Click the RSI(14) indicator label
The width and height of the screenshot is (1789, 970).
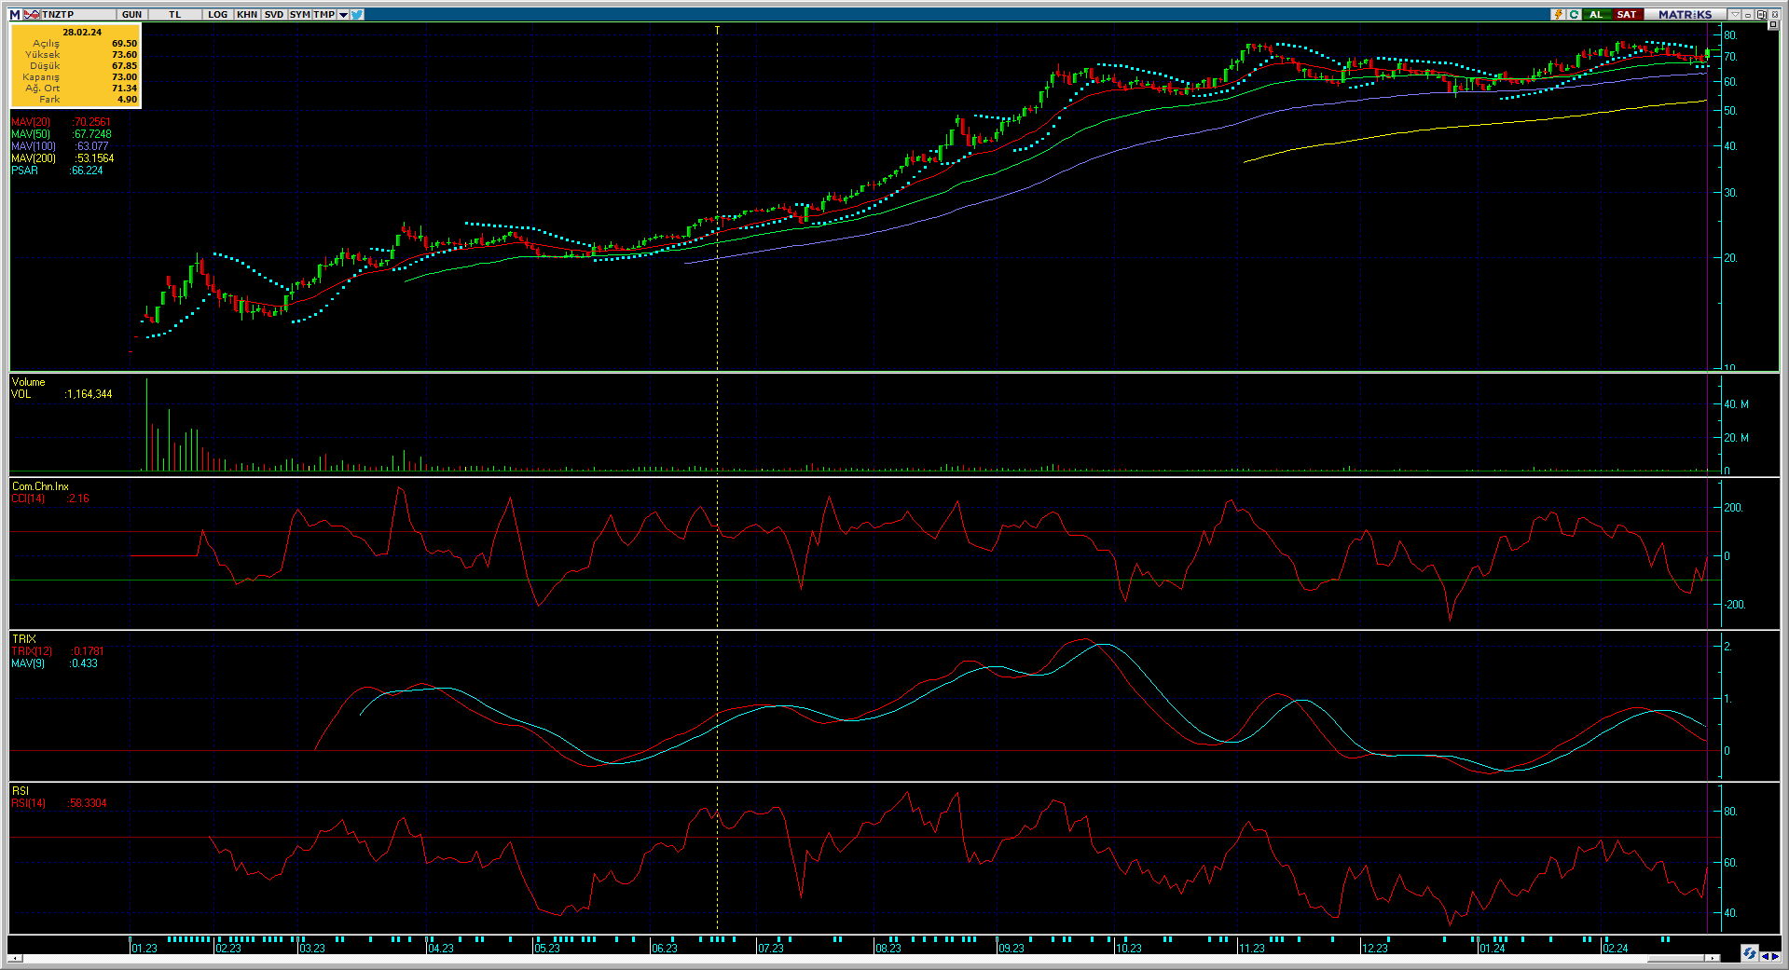(29, 803)
